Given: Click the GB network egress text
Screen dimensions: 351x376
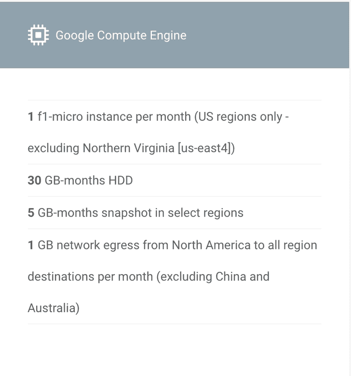Looking at the screenshot, I should 88,245.
